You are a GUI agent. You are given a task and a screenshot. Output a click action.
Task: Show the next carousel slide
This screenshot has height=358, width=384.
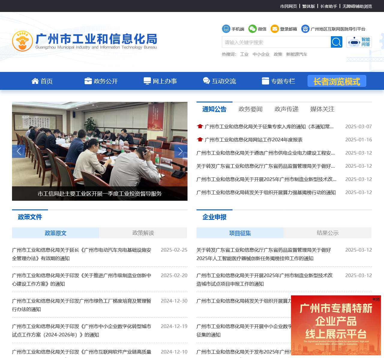tap(181, 151)
